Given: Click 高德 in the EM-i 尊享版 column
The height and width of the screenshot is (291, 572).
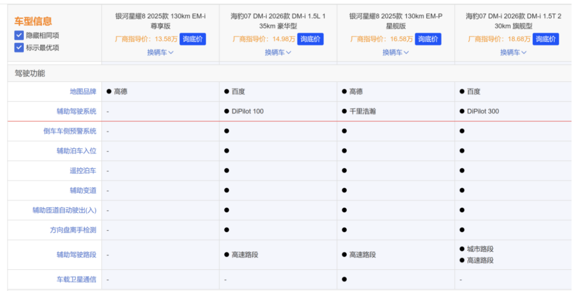Looking at the screenshot, I should click(121, 92).
